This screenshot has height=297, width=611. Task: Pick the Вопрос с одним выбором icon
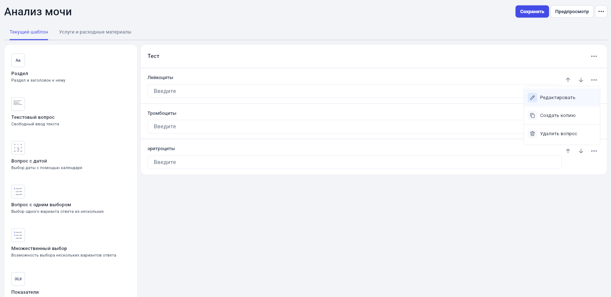click(18, 191)
